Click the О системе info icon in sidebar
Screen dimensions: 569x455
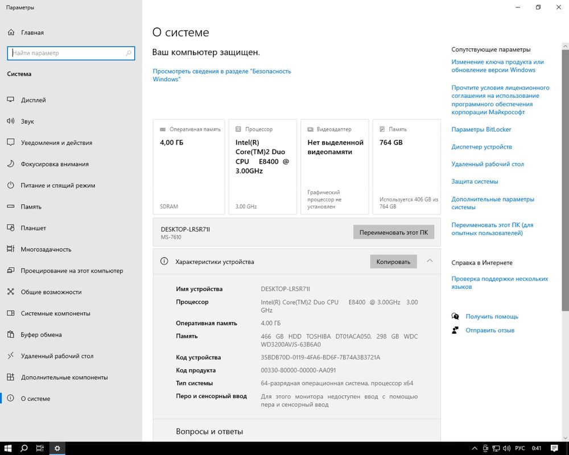[10, 398]
